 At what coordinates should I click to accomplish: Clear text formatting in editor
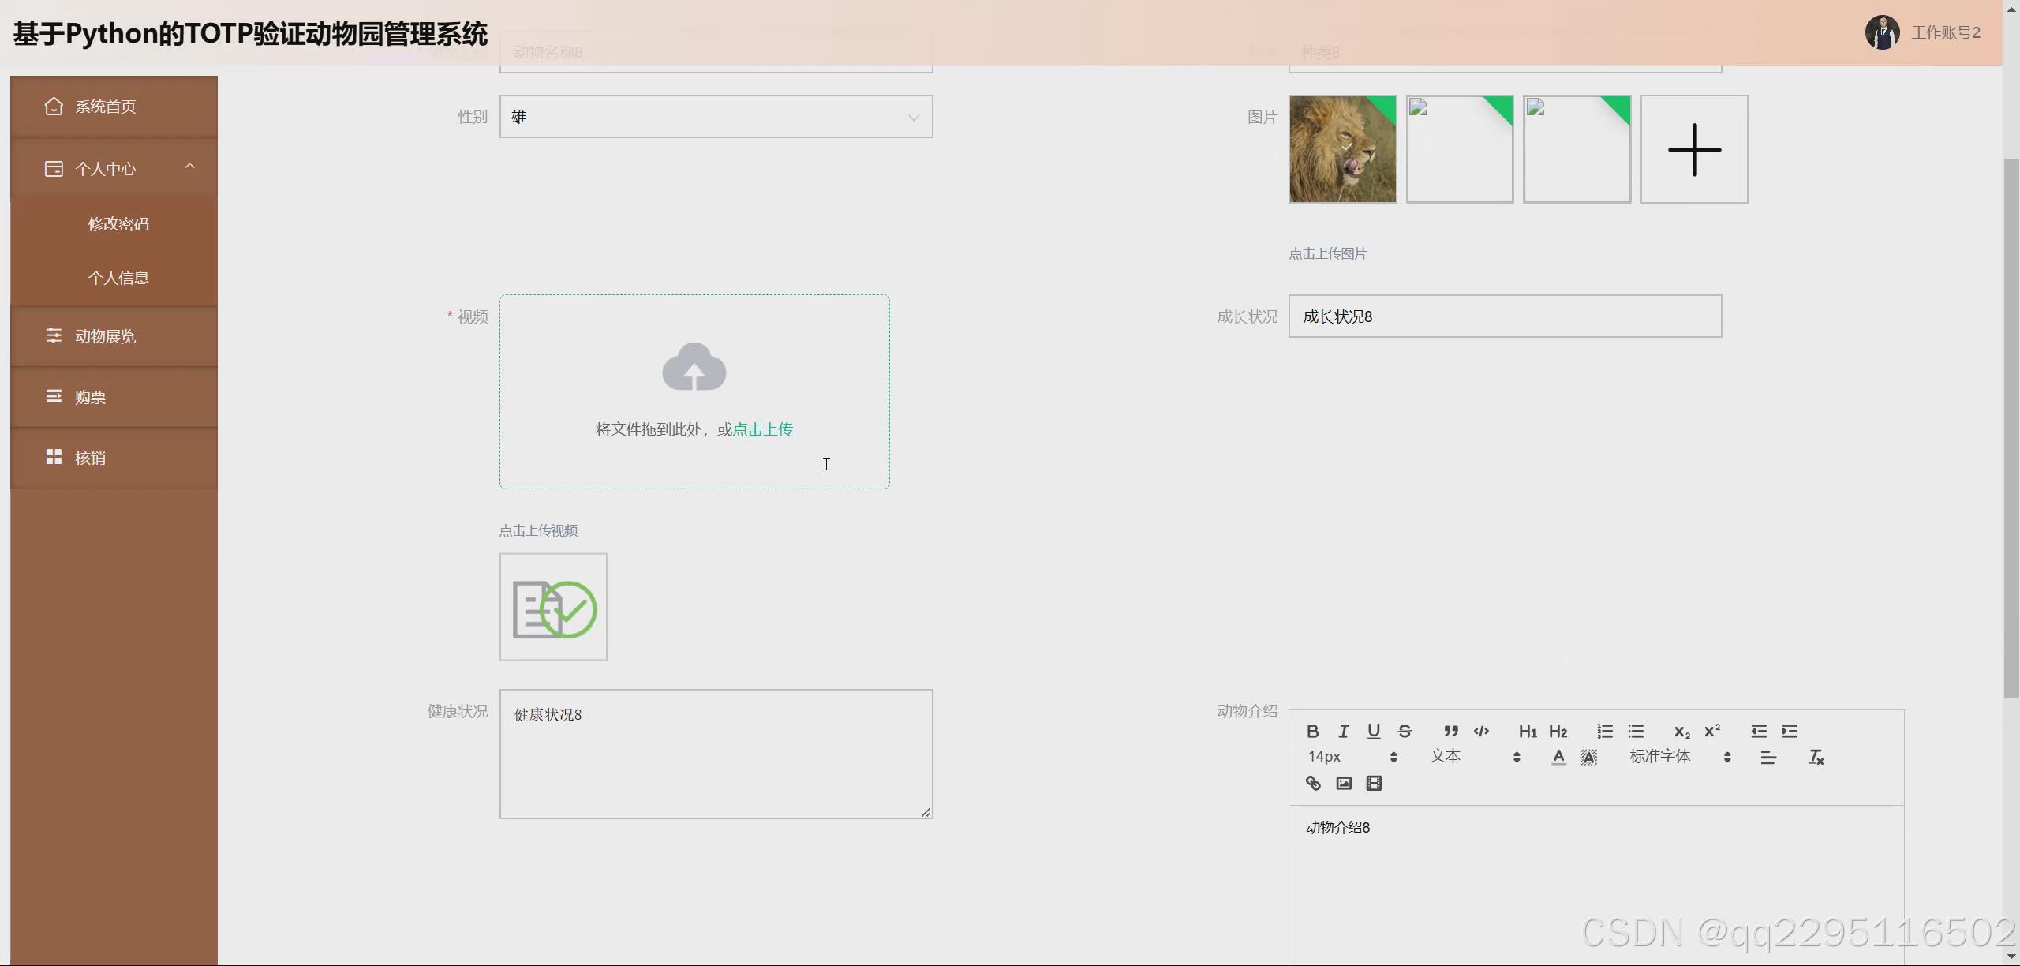(x=1816, y=757)
